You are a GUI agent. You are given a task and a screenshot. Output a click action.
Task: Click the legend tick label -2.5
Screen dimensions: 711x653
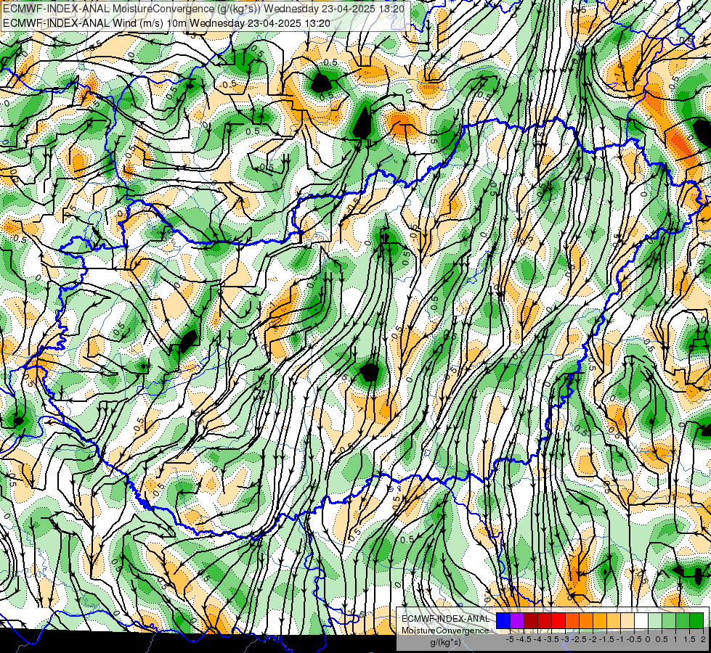click(x=579, y=639)
